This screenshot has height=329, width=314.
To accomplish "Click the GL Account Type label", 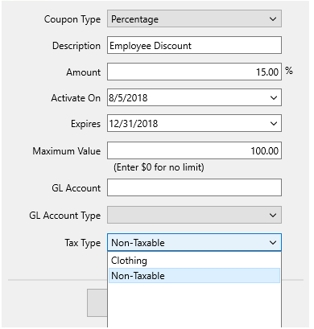I will (65, 216).
